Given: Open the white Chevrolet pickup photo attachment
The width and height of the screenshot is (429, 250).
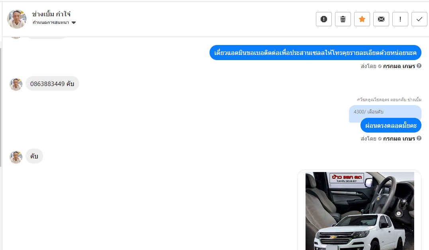Looking at the screenshot, I should coord(360,211).
